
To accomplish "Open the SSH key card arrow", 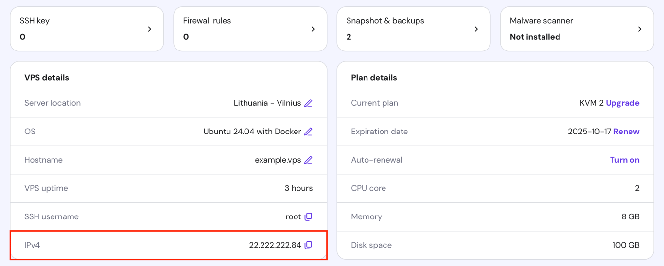I will (150, 29).
